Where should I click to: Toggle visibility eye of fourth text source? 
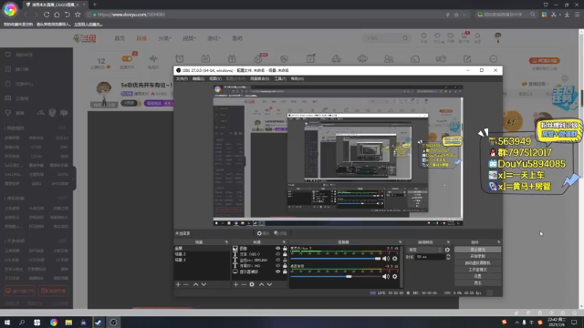coord(277,266)
